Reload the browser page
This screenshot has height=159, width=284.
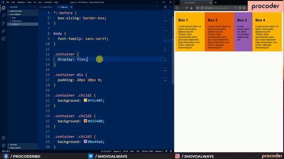(186, 8)
